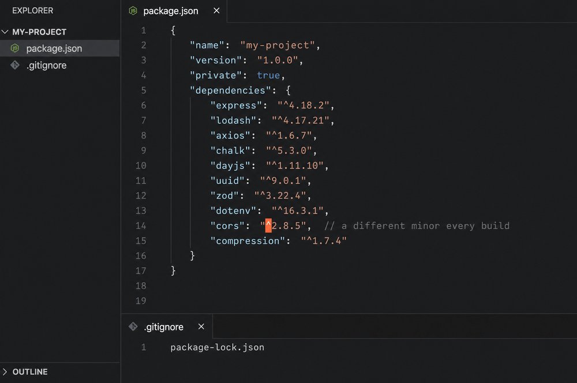Close the package.json editor tab

click(216, 10)
